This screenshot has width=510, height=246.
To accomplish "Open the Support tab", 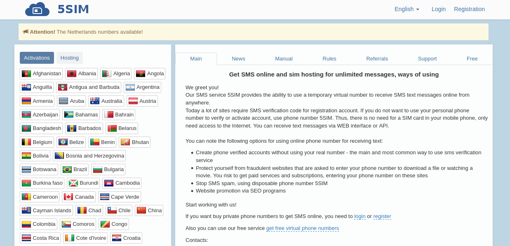I will [427, 59].
